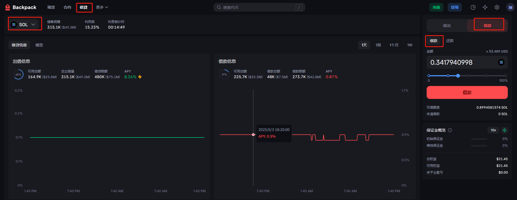Switch to the 借款 borrow mode toggle

pos(487,26)
